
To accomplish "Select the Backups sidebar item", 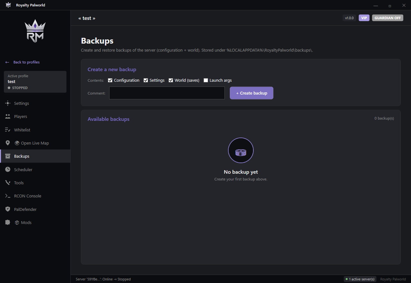I will 35,156.
